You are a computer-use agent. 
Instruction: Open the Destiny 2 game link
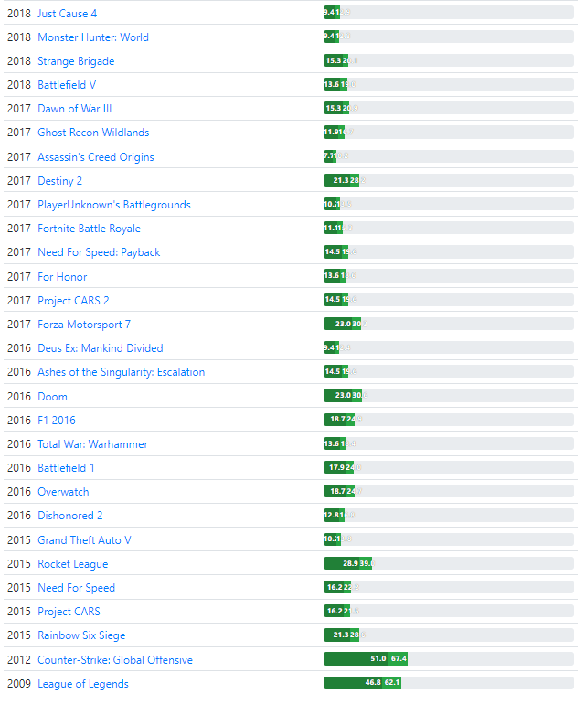[59, 181]
